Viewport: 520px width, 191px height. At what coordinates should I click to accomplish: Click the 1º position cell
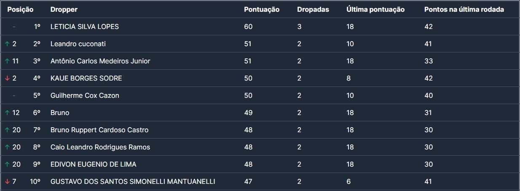click(x=37, y=26)
